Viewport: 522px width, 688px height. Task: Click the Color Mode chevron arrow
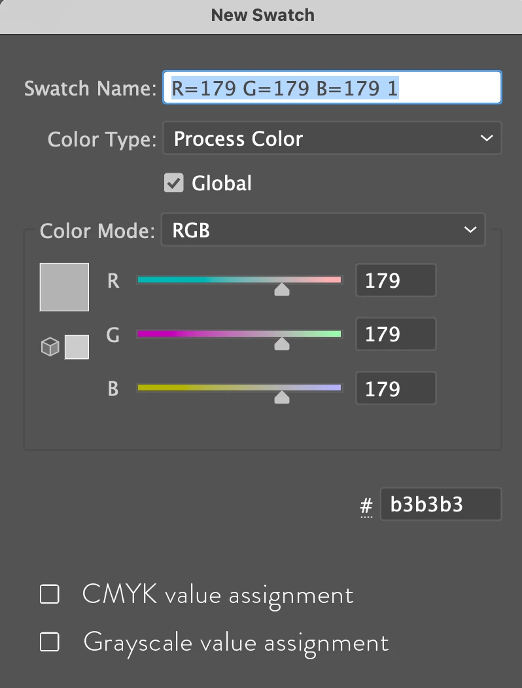[470, 230]
